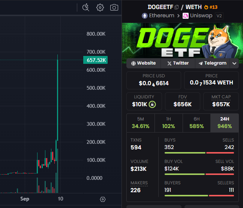Copy the DOGEETF token address
Viewport: 243px width, 208px height.
click(177, 7)
